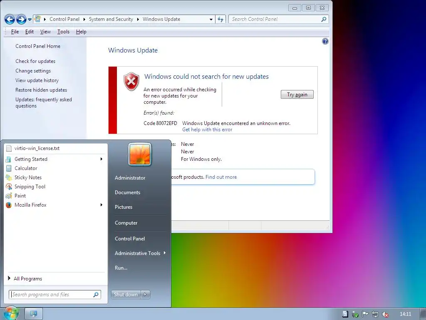Expand Shut down options arrow
The image size is (426, 320).
tap(145, 295)
